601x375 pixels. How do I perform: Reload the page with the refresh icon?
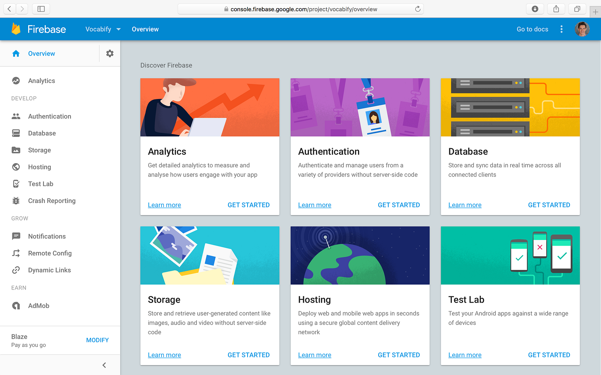click(x=418, y=9)
